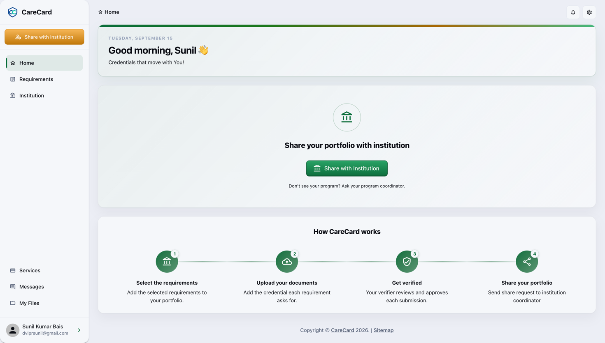
Task: Click the Home breadcrumb text
Action: 112,12
